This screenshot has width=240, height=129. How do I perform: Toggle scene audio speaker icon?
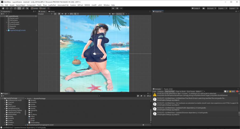(62, 14)
